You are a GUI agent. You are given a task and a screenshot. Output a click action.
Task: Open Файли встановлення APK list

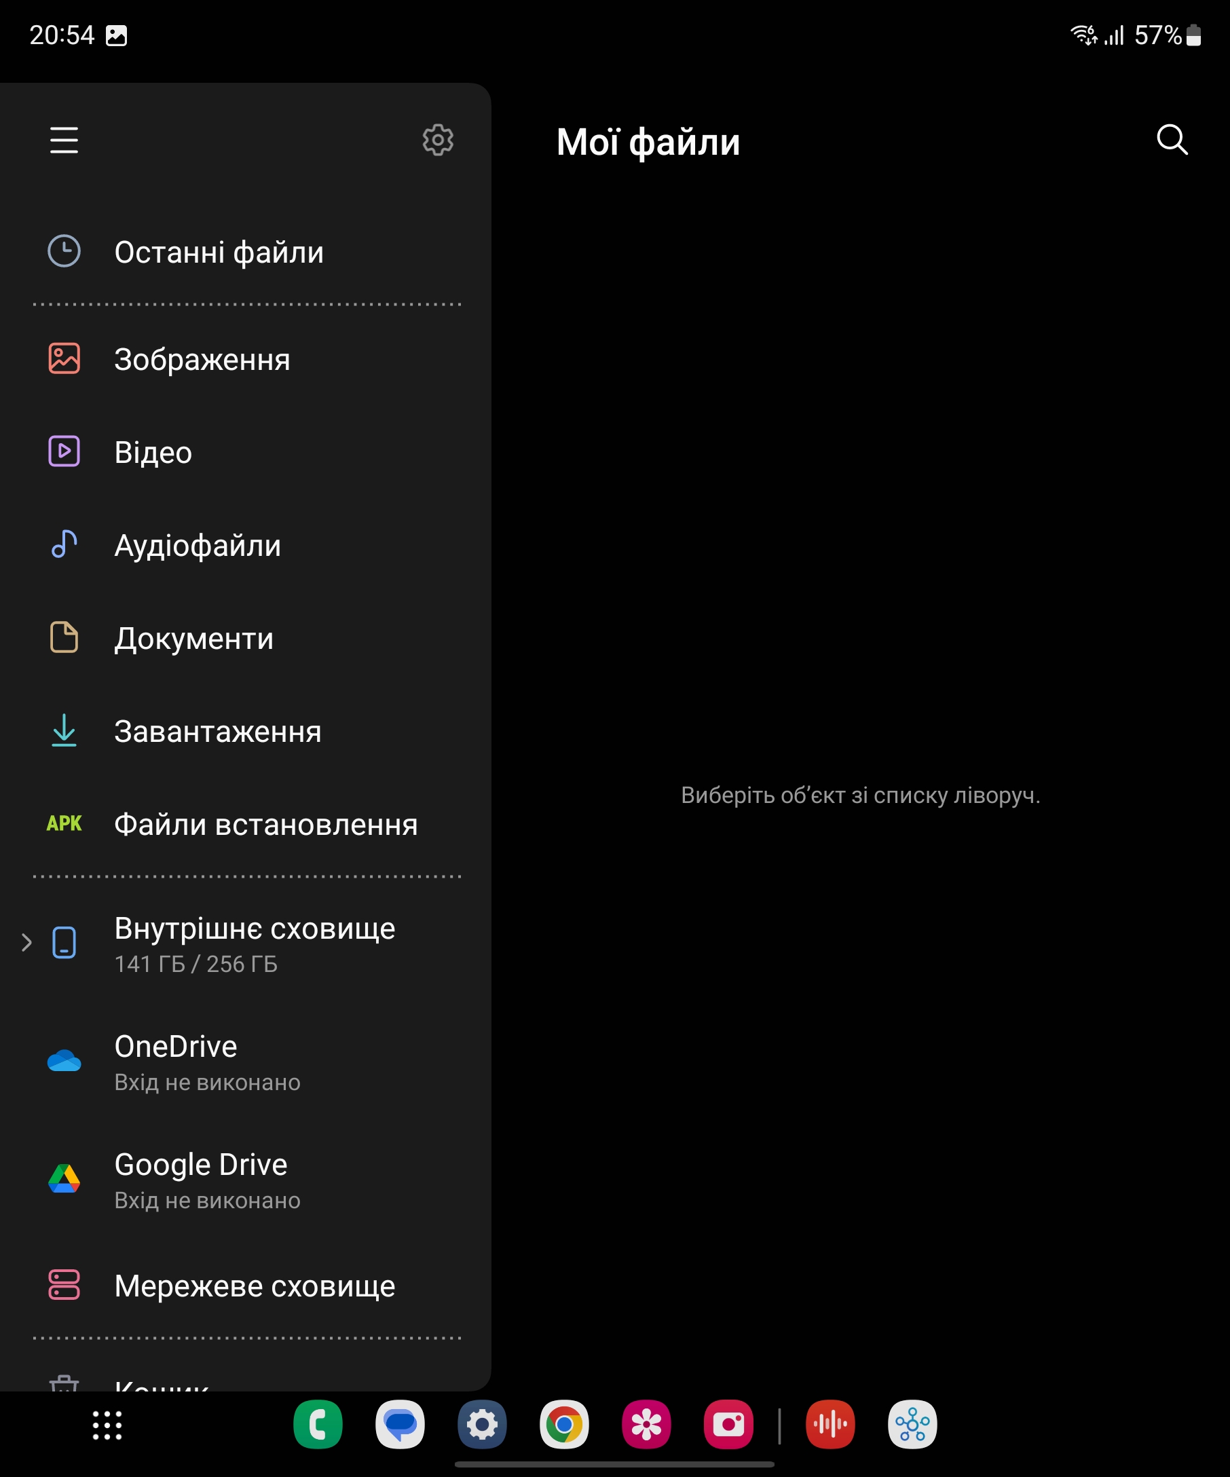tap(265, 824)
